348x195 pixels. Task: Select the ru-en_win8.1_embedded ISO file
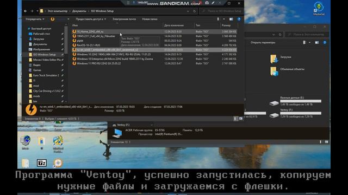(154, 50)
